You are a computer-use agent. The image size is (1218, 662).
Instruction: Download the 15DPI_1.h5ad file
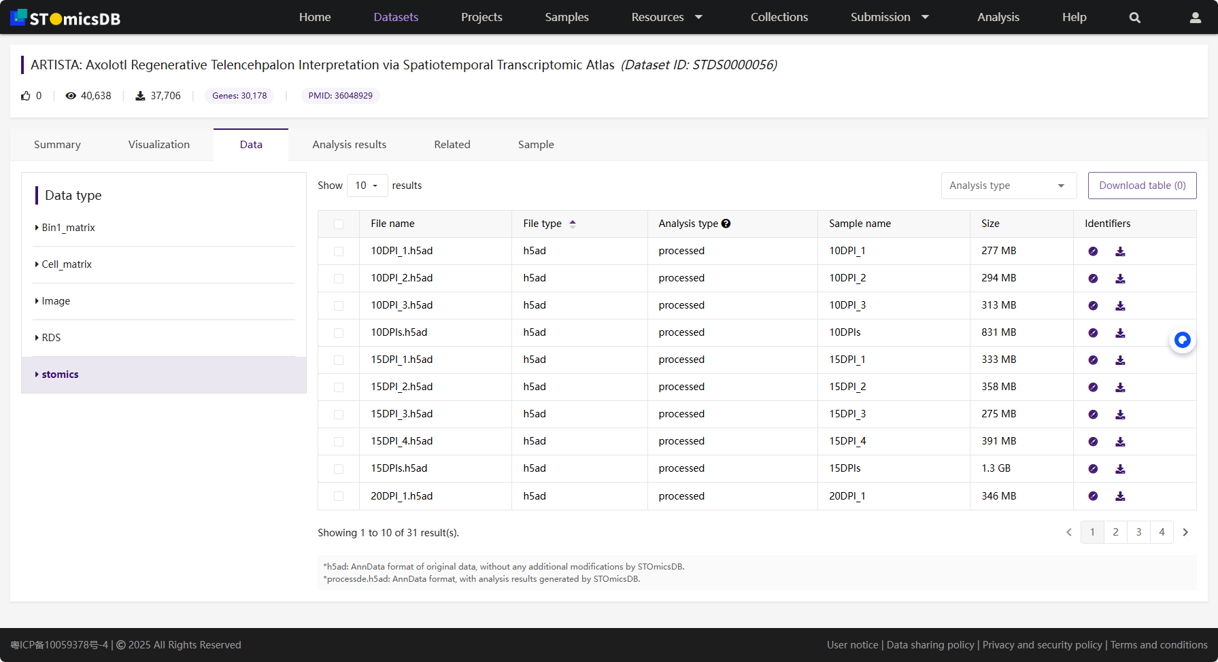pyautogui.click(x=1120, y=360)
